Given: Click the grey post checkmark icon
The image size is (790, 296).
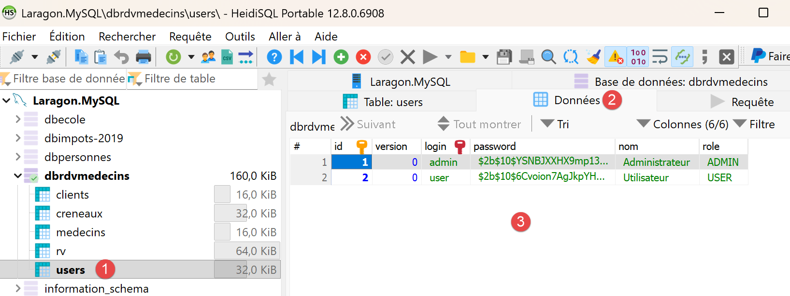Looking at the screenshot, I should tap(386, 57).
